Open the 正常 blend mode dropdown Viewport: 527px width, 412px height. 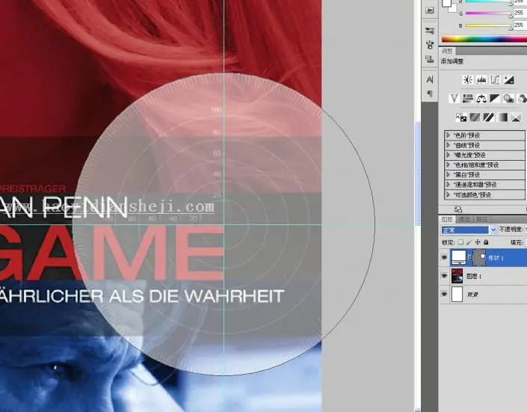point(469,230)
